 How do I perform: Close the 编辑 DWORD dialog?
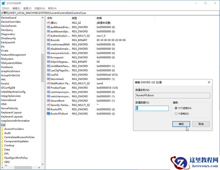(x=209, y=82)
